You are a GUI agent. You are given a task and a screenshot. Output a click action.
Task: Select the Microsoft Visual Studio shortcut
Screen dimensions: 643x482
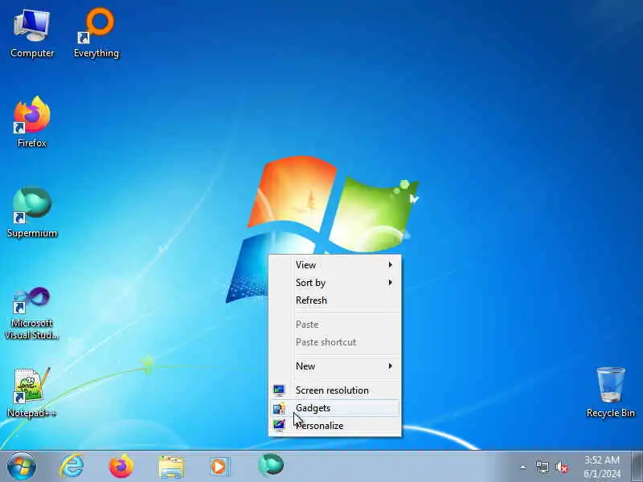tap(32, 313)
